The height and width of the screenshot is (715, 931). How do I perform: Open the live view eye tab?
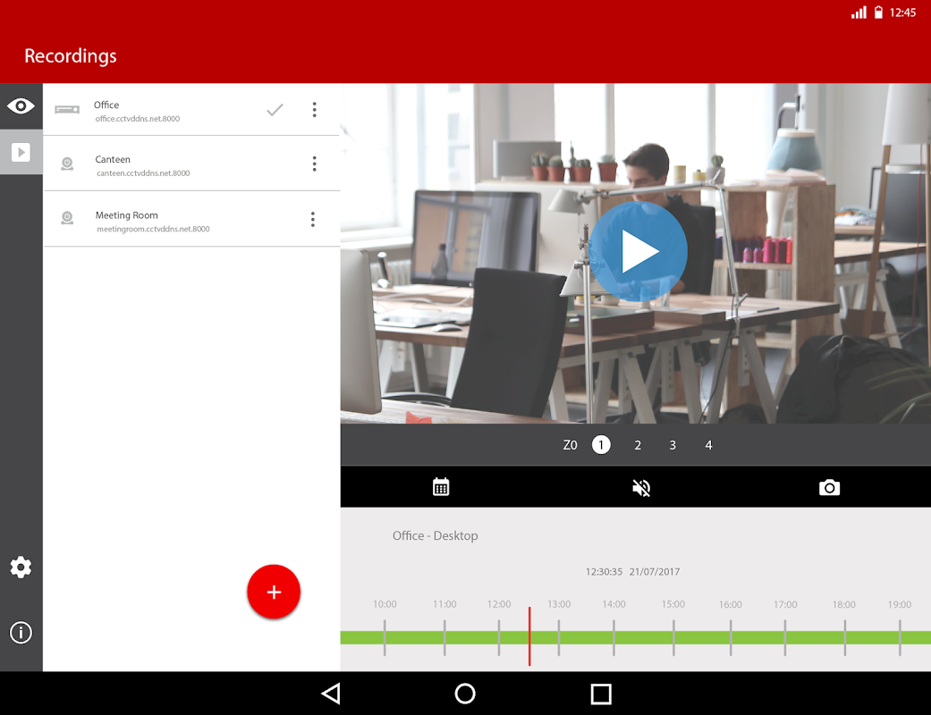21,106
